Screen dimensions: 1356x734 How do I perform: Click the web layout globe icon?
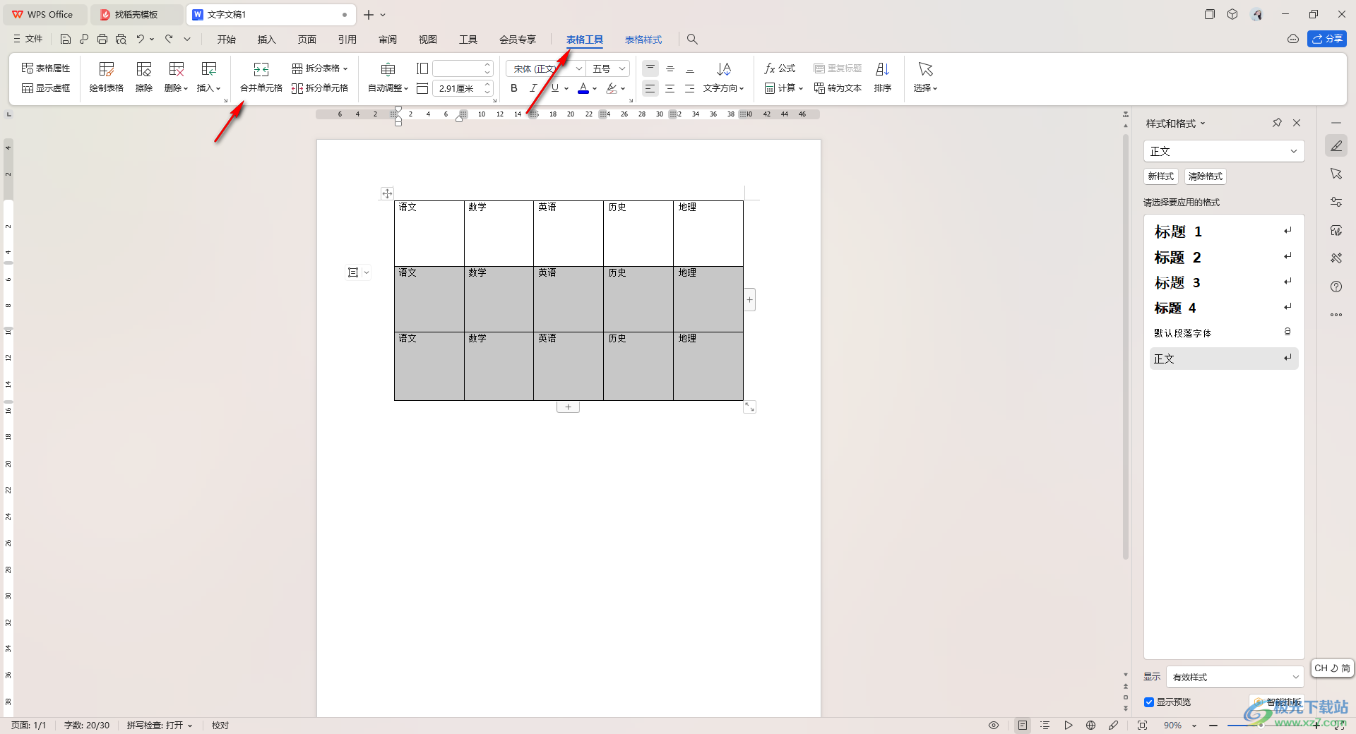coord(1090,726)
